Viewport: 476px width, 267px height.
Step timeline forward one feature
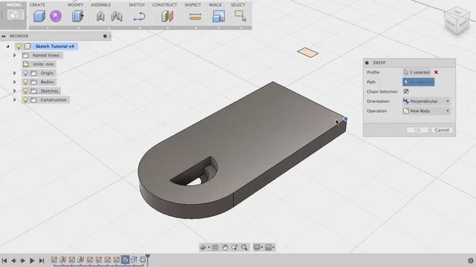coord(23,260)
